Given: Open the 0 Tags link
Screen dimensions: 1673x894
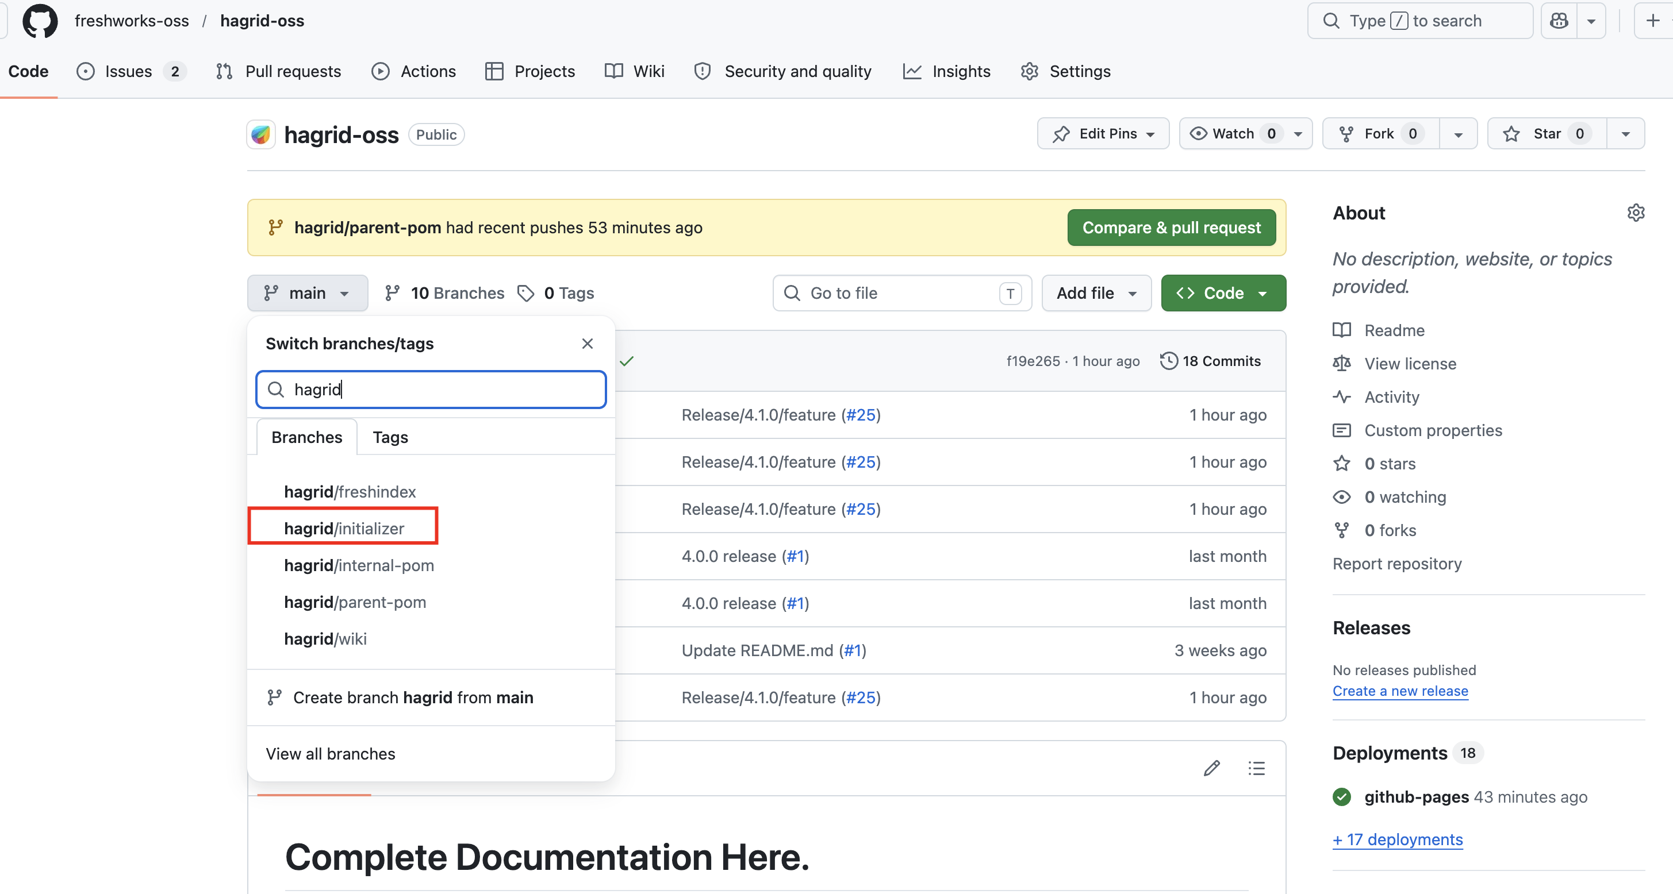Looking at the screenshot, I should [x=556, y=294].
